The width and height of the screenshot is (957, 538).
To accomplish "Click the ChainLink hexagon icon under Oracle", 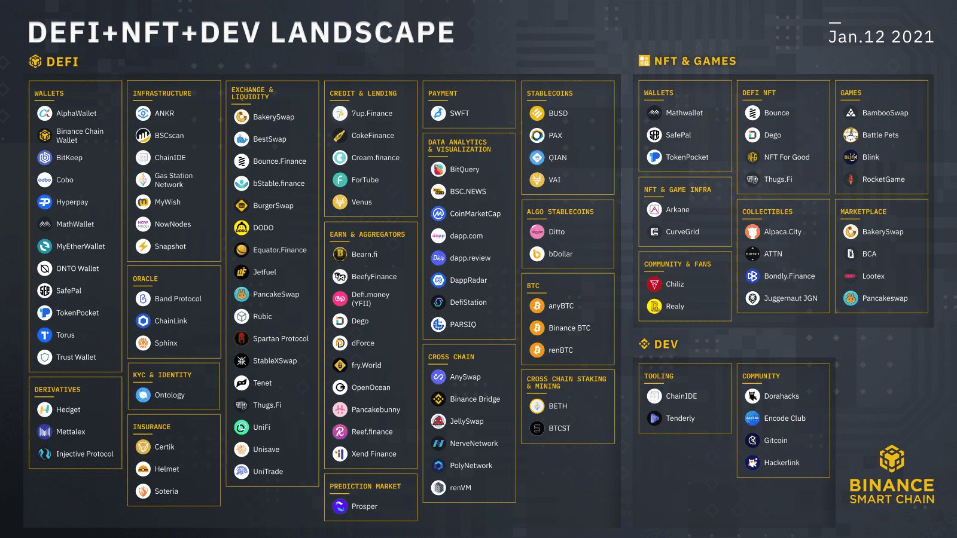I will pyautogui.click(x=143, y=321).
